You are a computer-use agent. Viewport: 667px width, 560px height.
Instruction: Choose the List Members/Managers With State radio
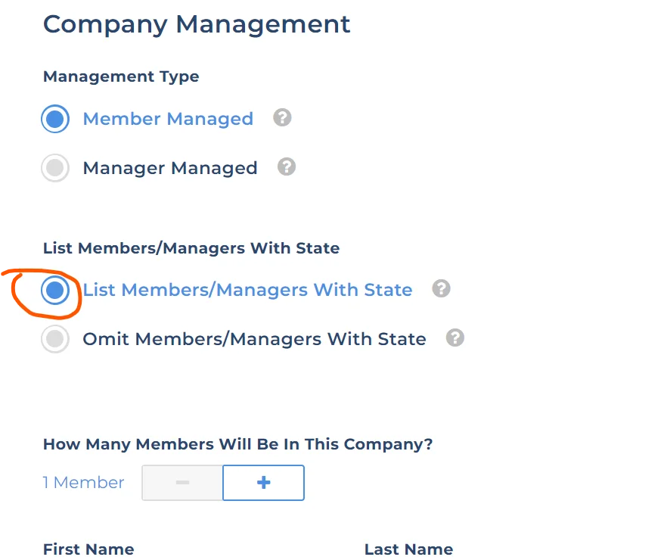click(55, 291)
